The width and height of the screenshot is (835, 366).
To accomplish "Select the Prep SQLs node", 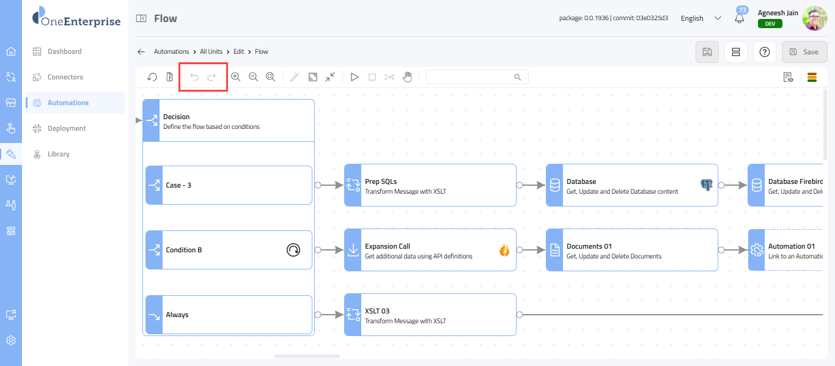I will coord(430,185).
